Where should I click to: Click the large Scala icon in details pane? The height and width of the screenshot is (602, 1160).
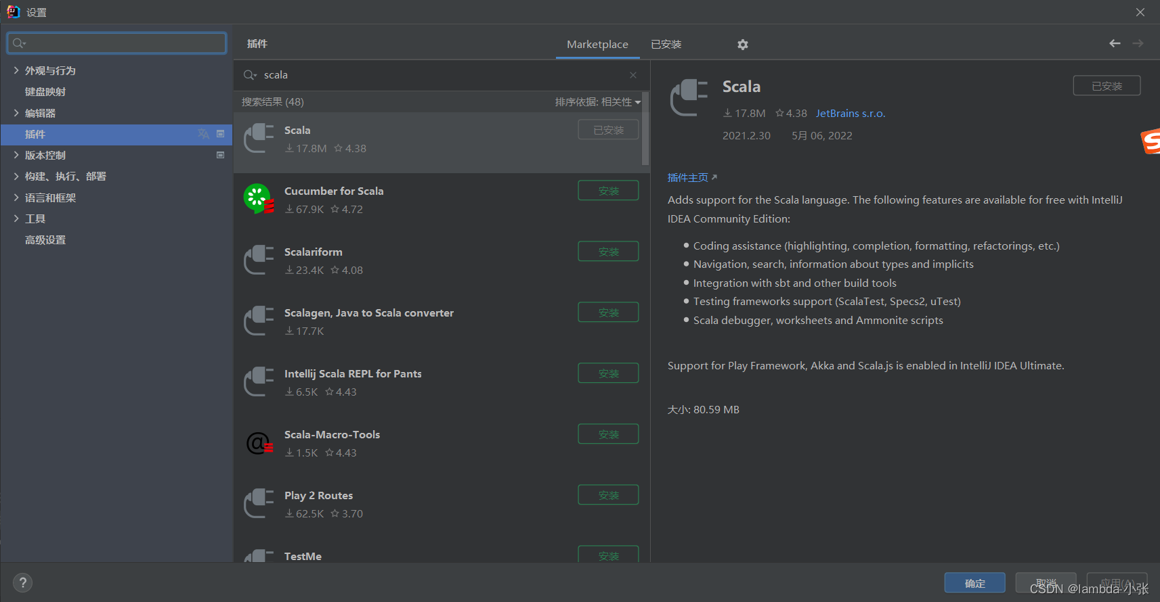[689, 98]
